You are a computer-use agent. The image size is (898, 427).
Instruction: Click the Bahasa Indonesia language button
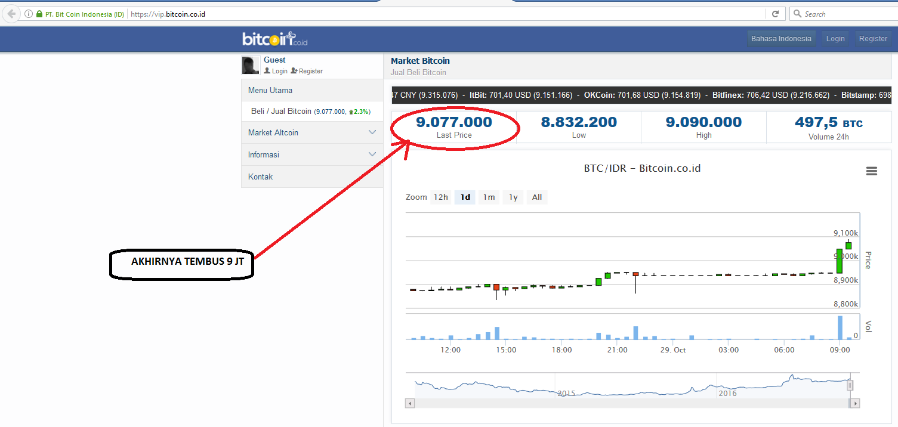click(781, 39)
